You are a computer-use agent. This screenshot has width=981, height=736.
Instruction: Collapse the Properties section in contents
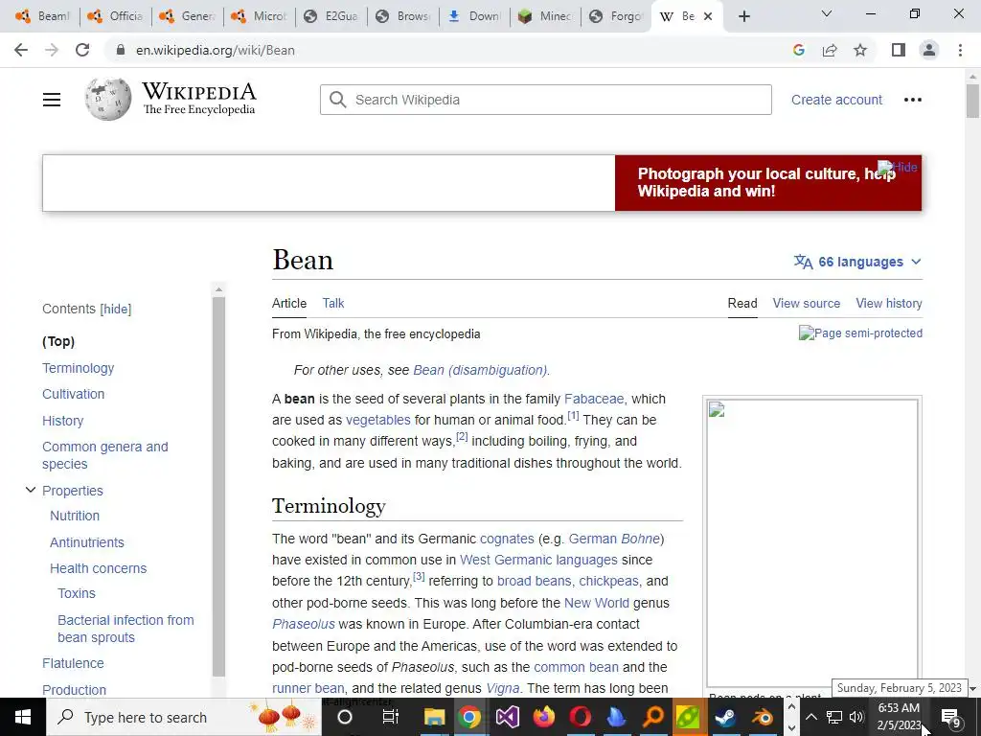pyautogui.click(x=30, y=490)
